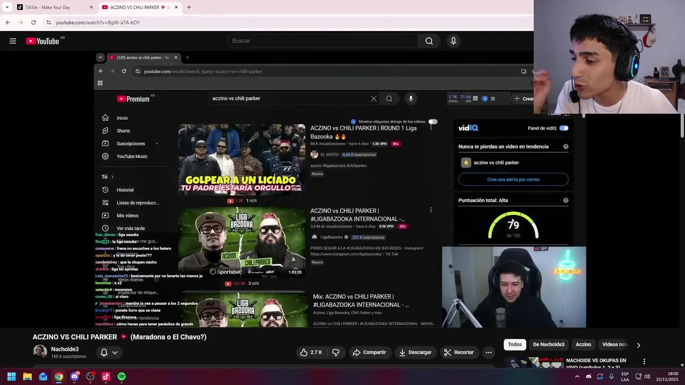Select the ACZINO VS CHILI PARKER tab
685x385 pixels.
coord(140,7)
